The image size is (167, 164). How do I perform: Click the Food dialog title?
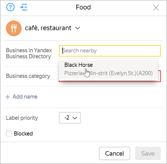(83, 7)
